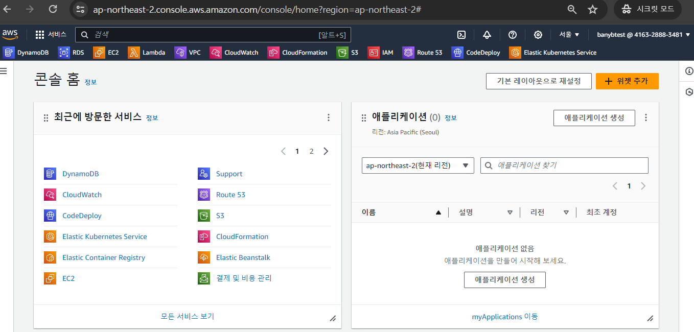Viewport: 694px width, 332px height.
Task: Click the incognito mode indicator
Action: click(x=648, y=9)
